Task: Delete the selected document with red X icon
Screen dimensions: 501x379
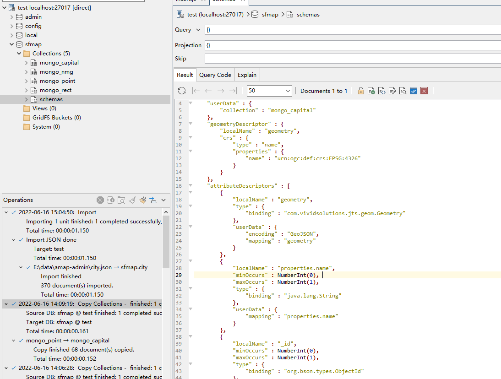Action: (x=424, y=91)
